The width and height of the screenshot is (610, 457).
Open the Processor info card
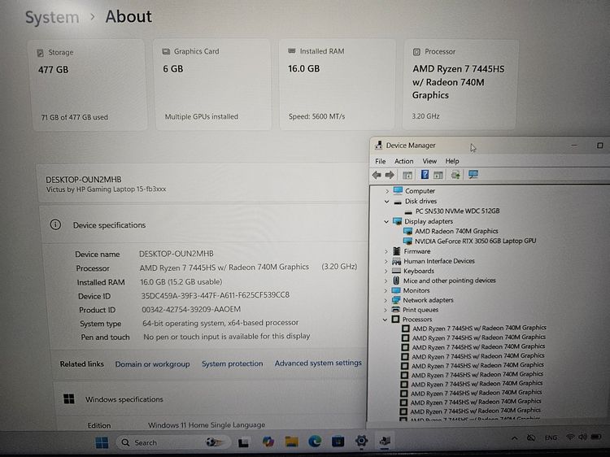(x=460, y=84)
